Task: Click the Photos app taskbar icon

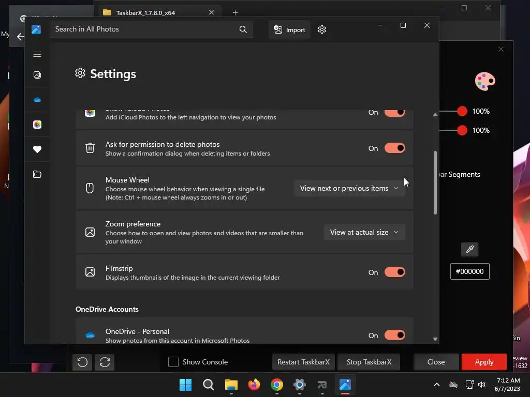Action: (x=345, y=385)
